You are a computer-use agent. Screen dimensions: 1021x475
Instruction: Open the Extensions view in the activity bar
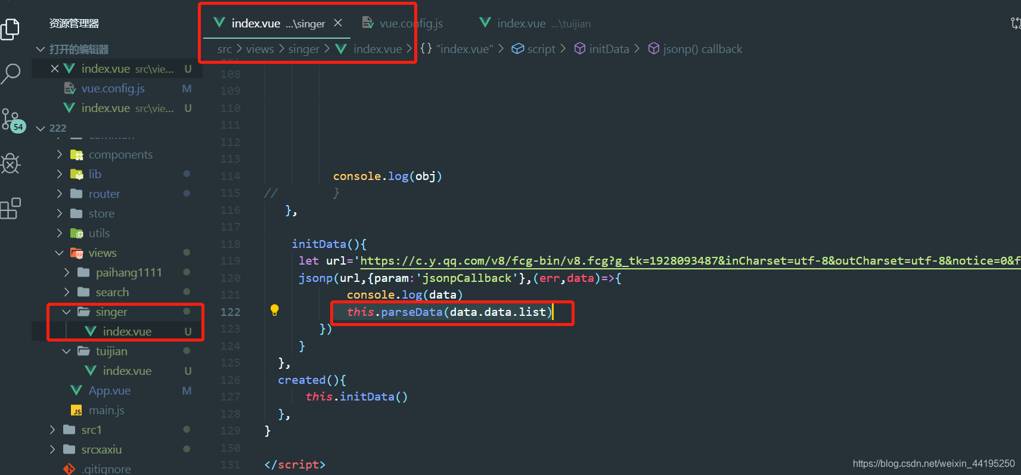coord(11,208)
